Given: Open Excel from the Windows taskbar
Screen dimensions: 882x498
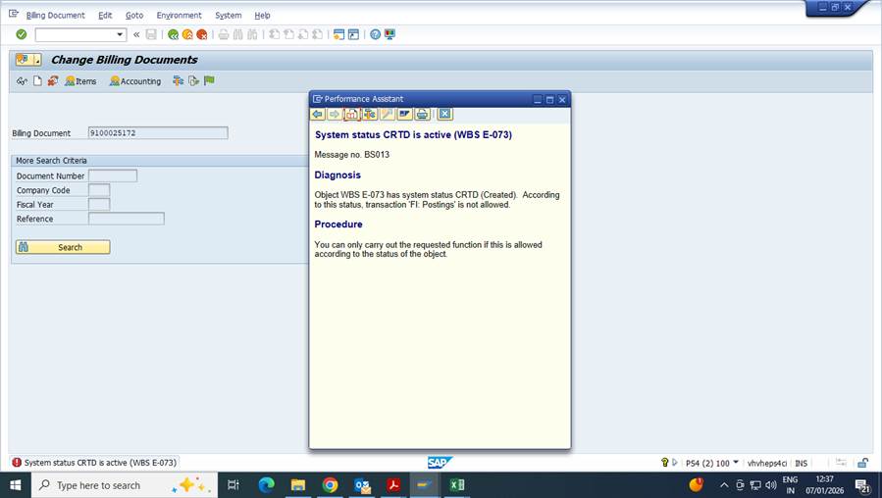Looking at the screenshot, I should tap(456, 485).
